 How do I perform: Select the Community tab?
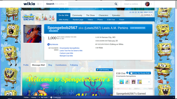tap(77, 15)
